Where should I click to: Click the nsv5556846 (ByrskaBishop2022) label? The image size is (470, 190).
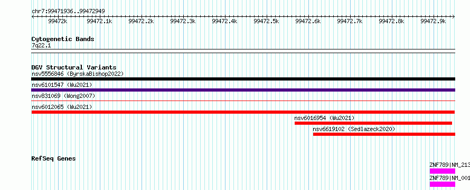[x=78, y=74]
